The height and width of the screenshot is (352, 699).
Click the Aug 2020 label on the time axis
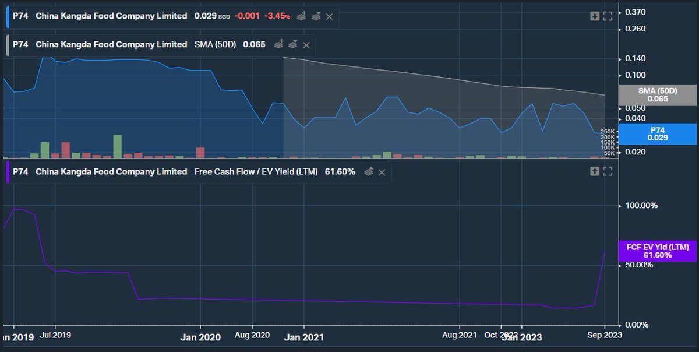click(x=252, y=336)
